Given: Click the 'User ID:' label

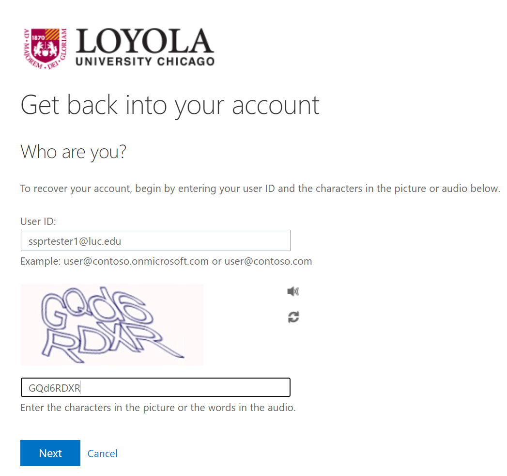Looking at the screenshot, I should (x=38, y=222).
